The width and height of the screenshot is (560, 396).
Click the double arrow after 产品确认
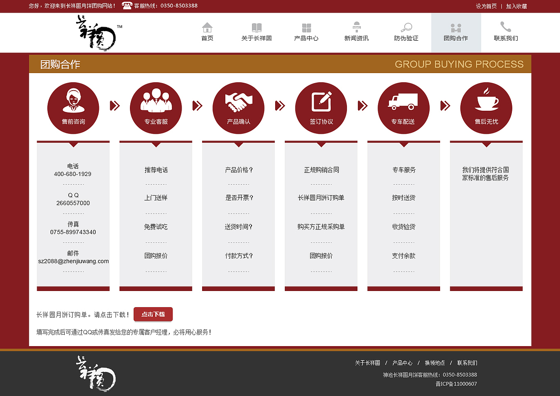pos(280,105)
